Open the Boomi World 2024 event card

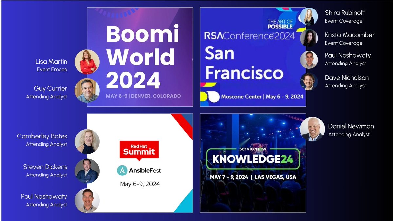[140, 57]
